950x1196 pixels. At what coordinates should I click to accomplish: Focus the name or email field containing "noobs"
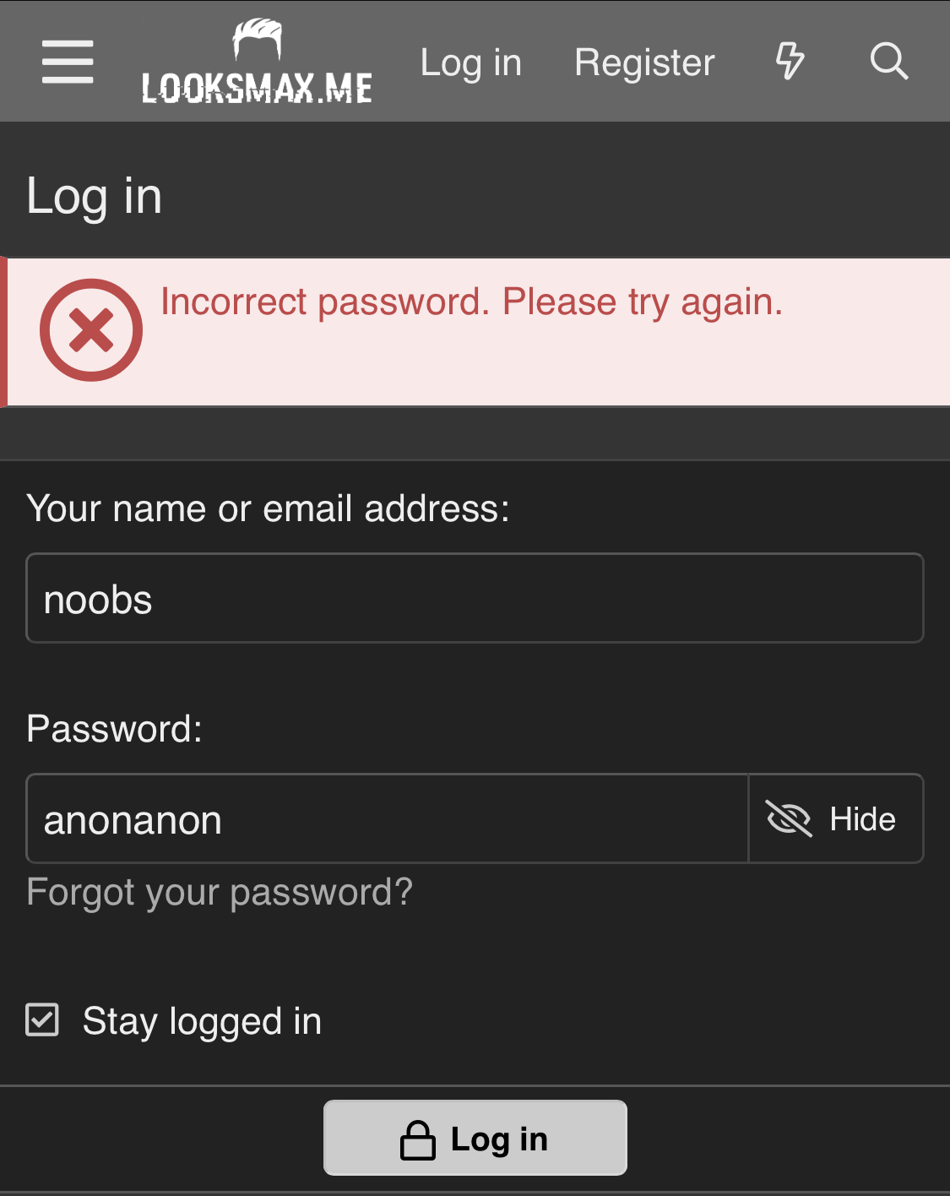click(475, 598)
